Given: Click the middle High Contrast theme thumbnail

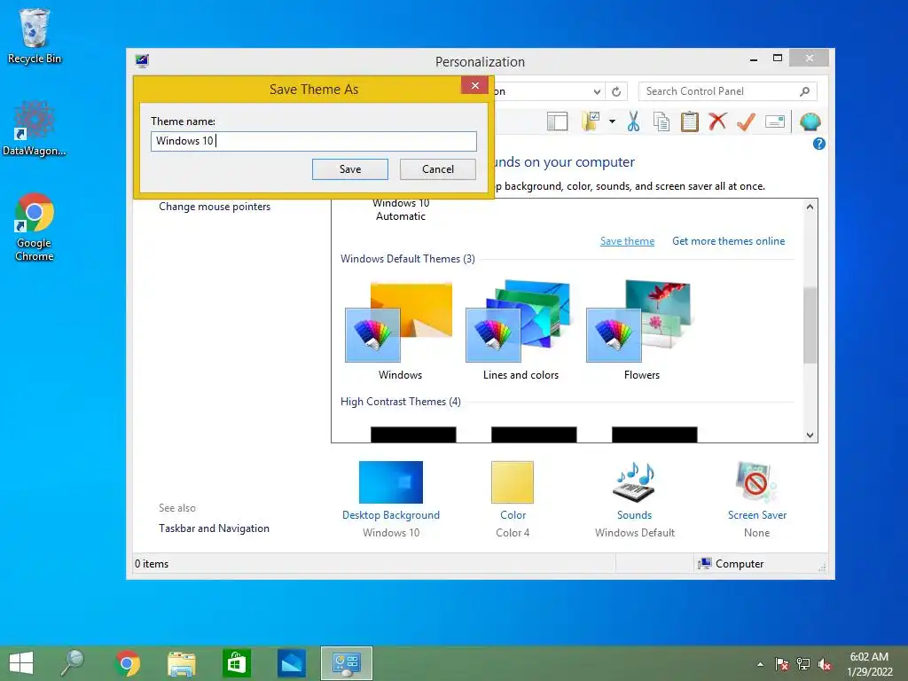Looking at the screenshot, I should pyautogui.click(x=533, y=434).
